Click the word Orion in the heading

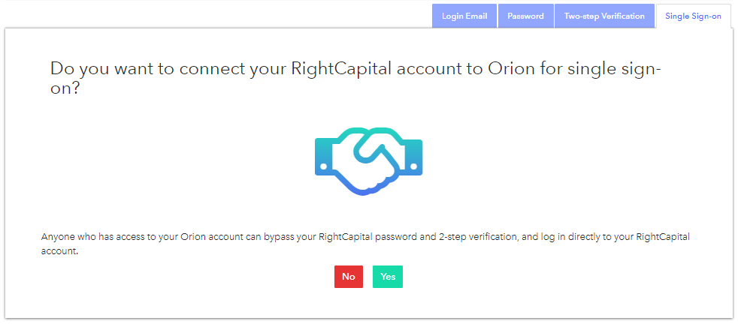tap(511, 68)
